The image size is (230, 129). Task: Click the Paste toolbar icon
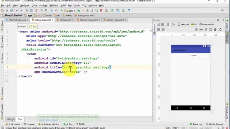pyautogui.click(x=36, y=10)
